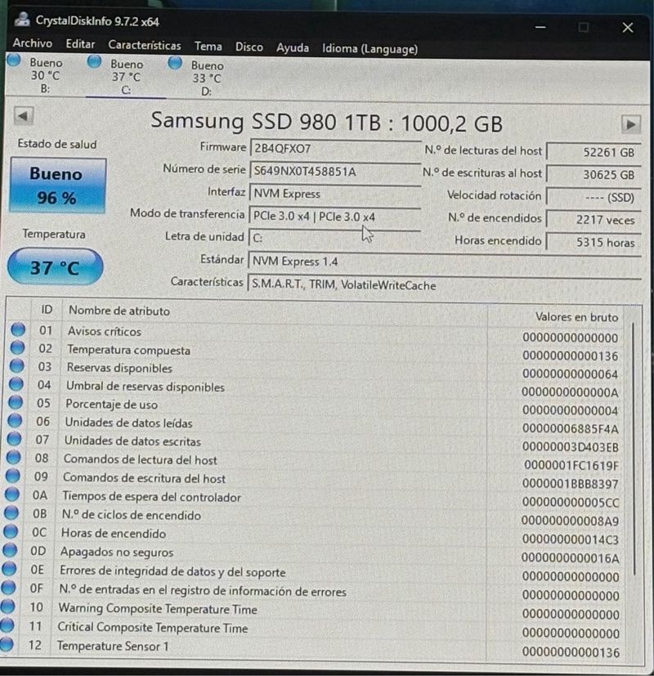The width and height of the screenshot is (654, 676).
Task: Open the Características menu
Action: tap(145, 45)
